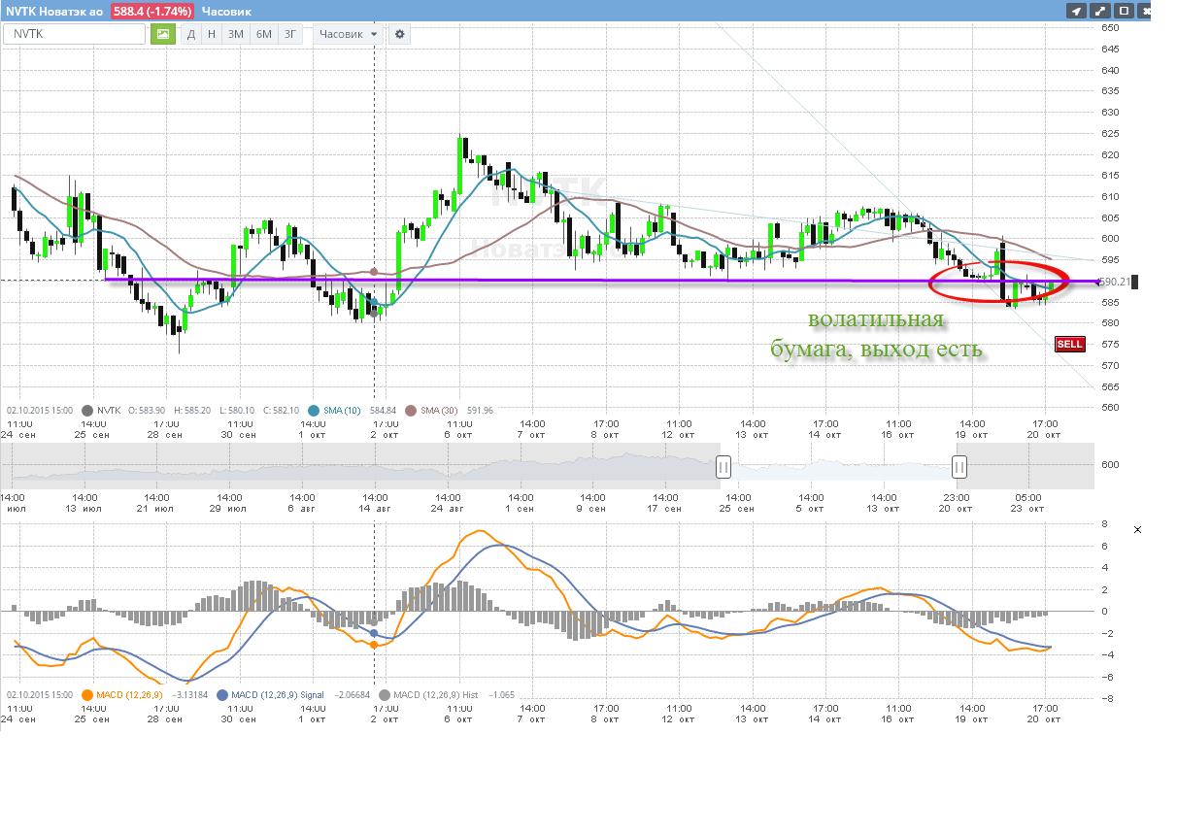The width and height of the screenshot is (1177, 835).
Task: Click the right range navigator handle
Action: pos(959,467)
